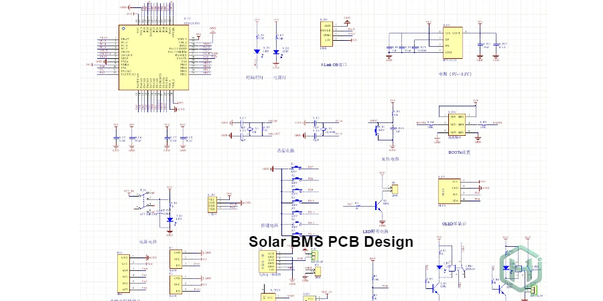Select the large STM32 microcontroller chip symbol
Viewport: 603px width, 301px height.
click(x=153, y=58)
